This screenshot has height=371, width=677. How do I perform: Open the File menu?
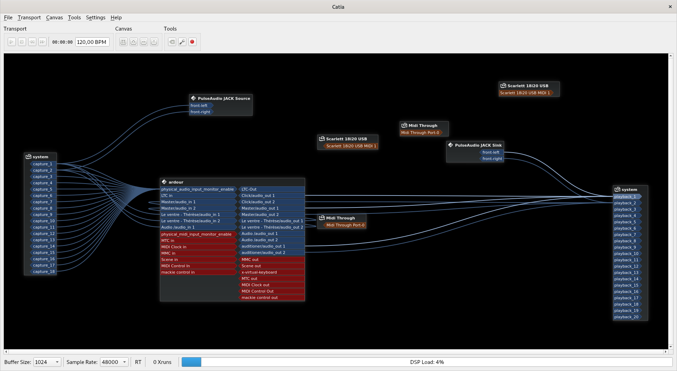coord(8,18)
